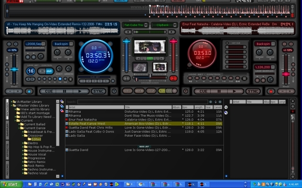Open the right deck Backspin effect dropdown
This screenshot has width=302, height=188.
pos(273,44)
